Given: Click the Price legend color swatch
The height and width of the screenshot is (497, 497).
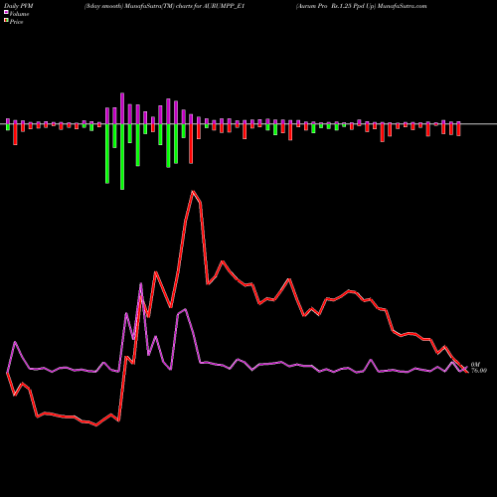Looking at the screenshot, I should [6, 21].
